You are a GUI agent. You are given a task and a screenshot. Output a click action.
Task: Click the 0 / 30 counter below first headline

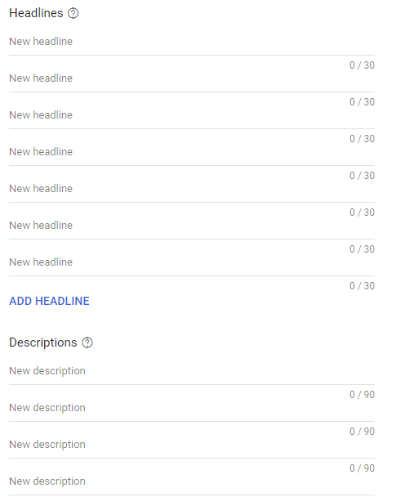point(362,65)
